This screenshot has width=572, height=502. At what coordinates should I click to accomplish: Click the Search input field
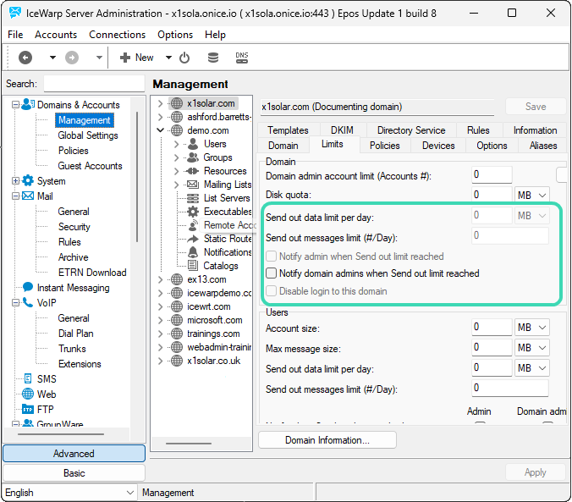tap(94, 84)
